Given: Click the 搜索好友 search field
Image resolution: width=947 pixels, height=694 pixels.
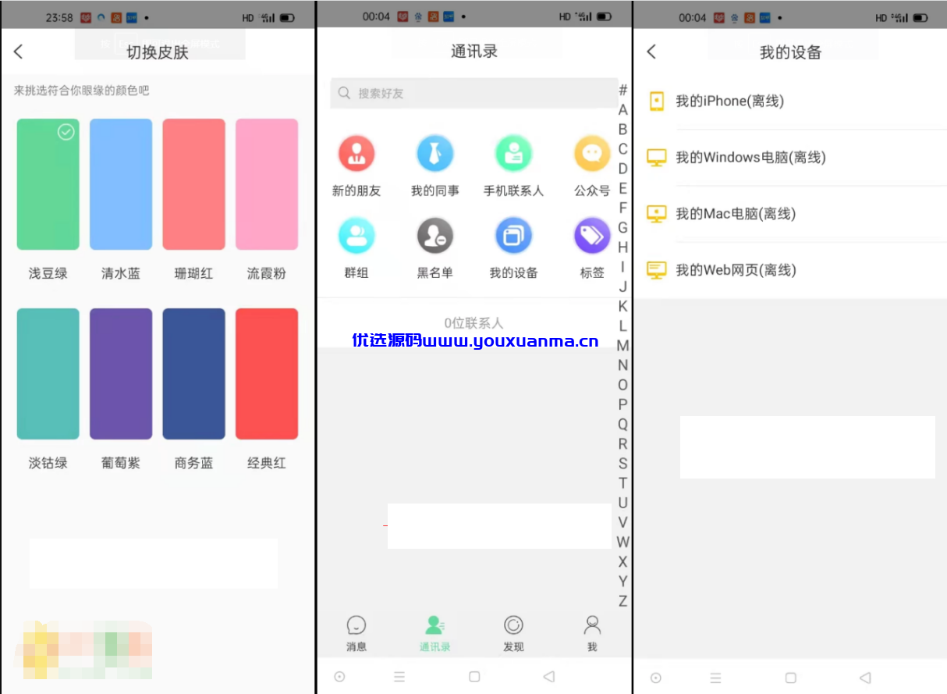Looking at the screenshot, I should (x=474, y=93).
